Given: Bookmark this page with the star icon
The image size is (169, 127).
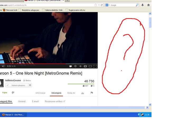Looking at the screenshot, I should pyautogui.click(x=96, y=5).
